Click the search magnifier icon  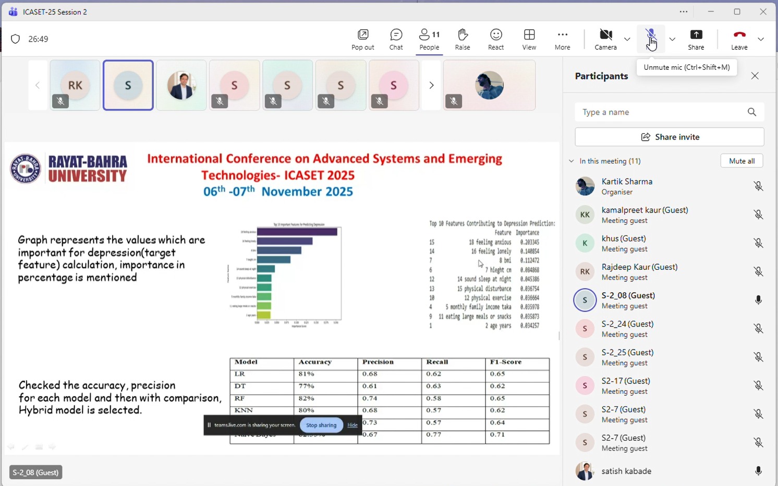pos(751,112)
